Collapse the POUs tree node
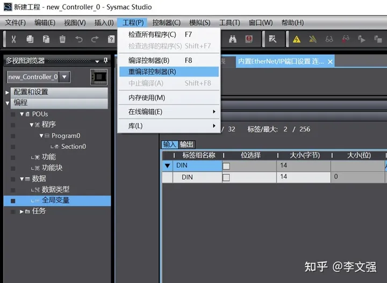The height and width of the screenshot is (283, 387). (21, 114)
